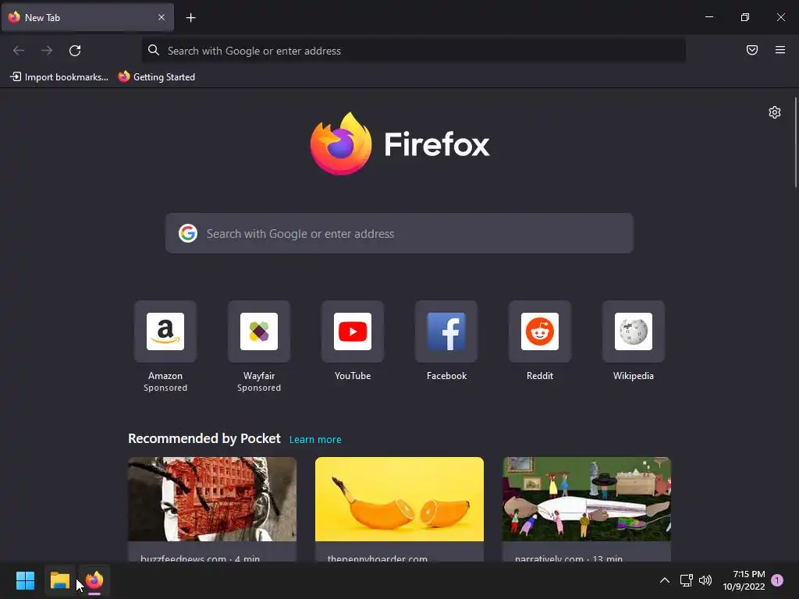
Task: Open a new tab with plus button
Action: pyautogui.click(x=190, y=18)
